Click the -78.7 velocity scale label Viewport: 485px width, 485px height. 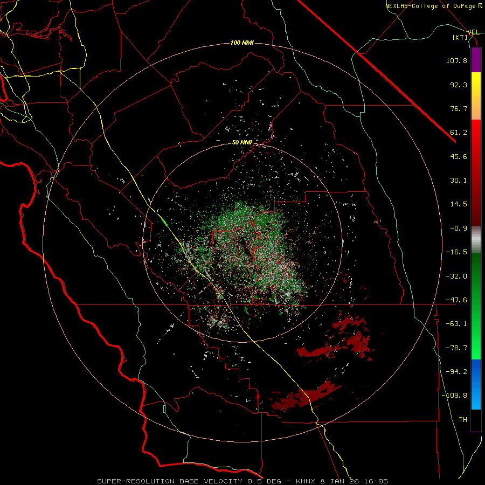(456, 348)
